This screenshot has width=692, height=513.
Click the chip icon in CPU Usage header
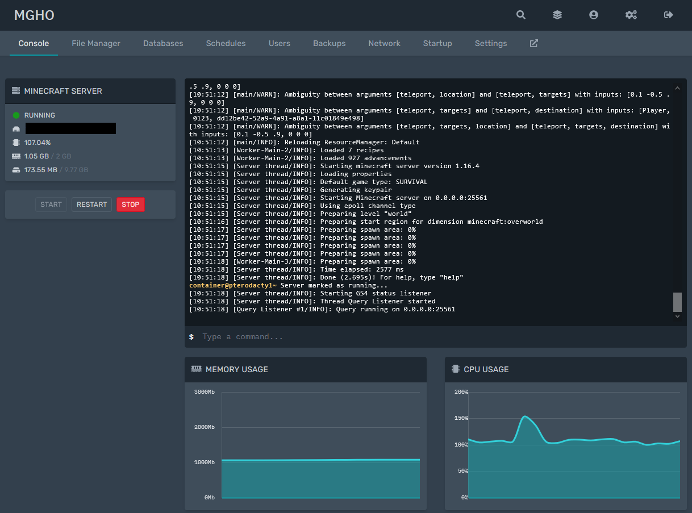tap(456, 369)
